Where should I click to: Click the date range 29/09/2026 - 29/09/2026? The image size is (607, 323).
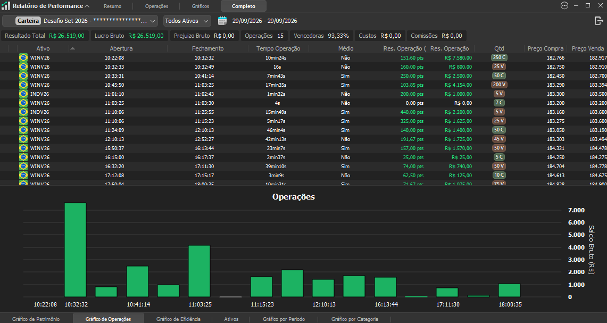pos(265,21)
